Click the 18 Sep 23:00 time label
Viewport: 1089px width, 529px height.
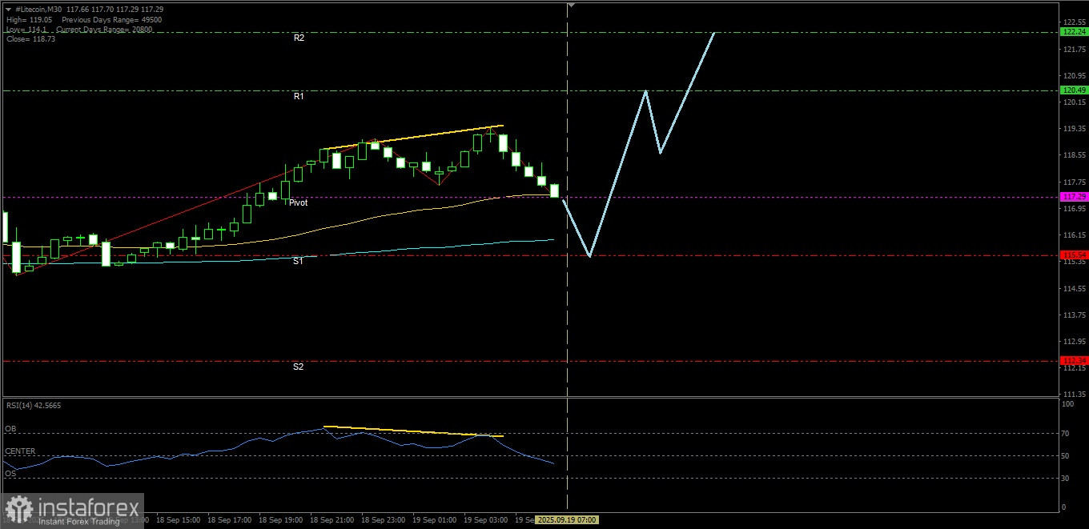coord(381,519)
